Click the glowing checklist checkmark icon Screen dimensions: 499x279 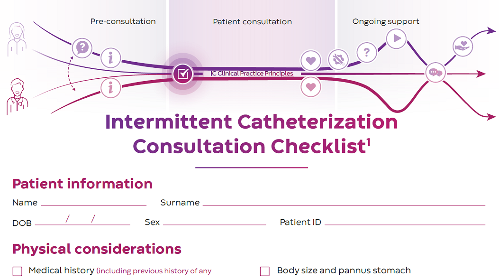coord(182,74)
